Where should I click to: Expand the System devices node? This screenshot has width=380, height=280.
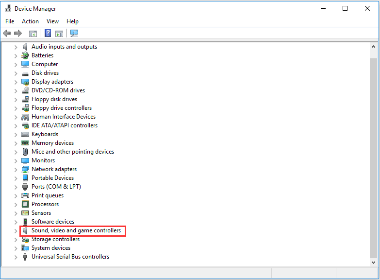(16, 248)
